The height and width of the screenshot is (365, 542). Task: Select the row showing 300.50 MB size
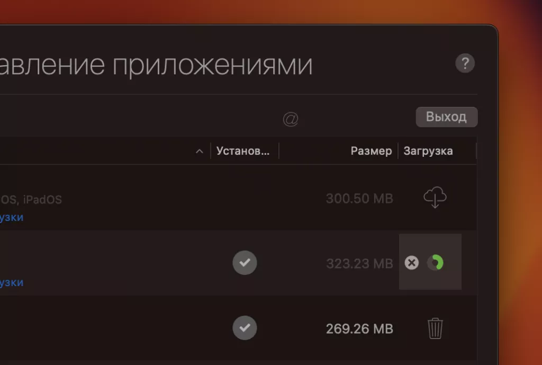click(x=238, y=198)
